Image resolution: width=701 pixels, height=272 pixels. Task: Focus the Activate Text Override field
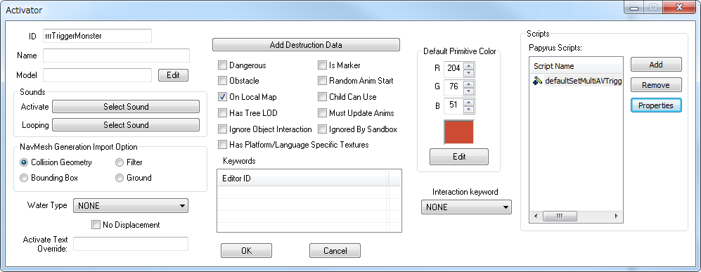click(x=131, y=244)
